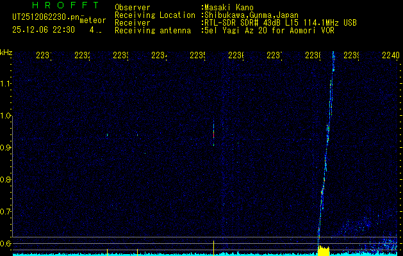Click the green 'meteor' label
Screen dimensions: 403x256
click(x=93, y=20)
